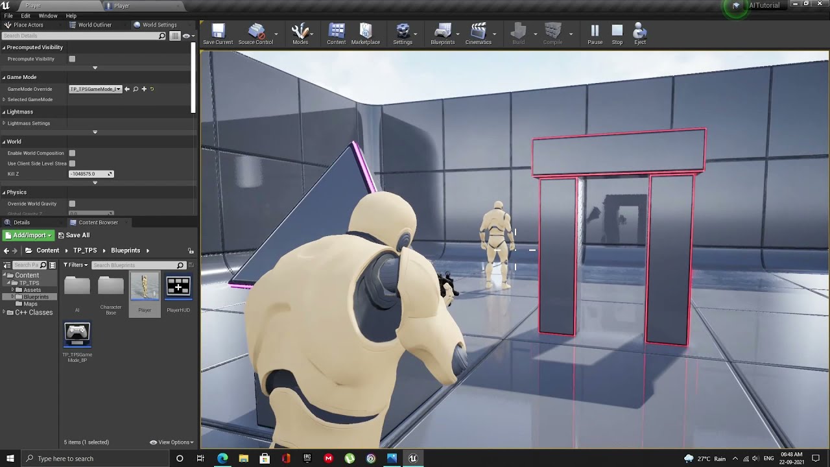
Task: Collapse the Physics section
Action: click(x=4, y=193)
